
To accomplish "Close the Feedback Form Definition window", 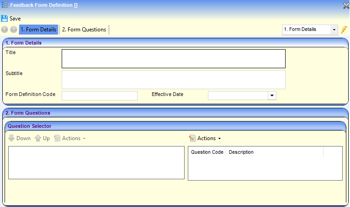I will tap(346, 5).
